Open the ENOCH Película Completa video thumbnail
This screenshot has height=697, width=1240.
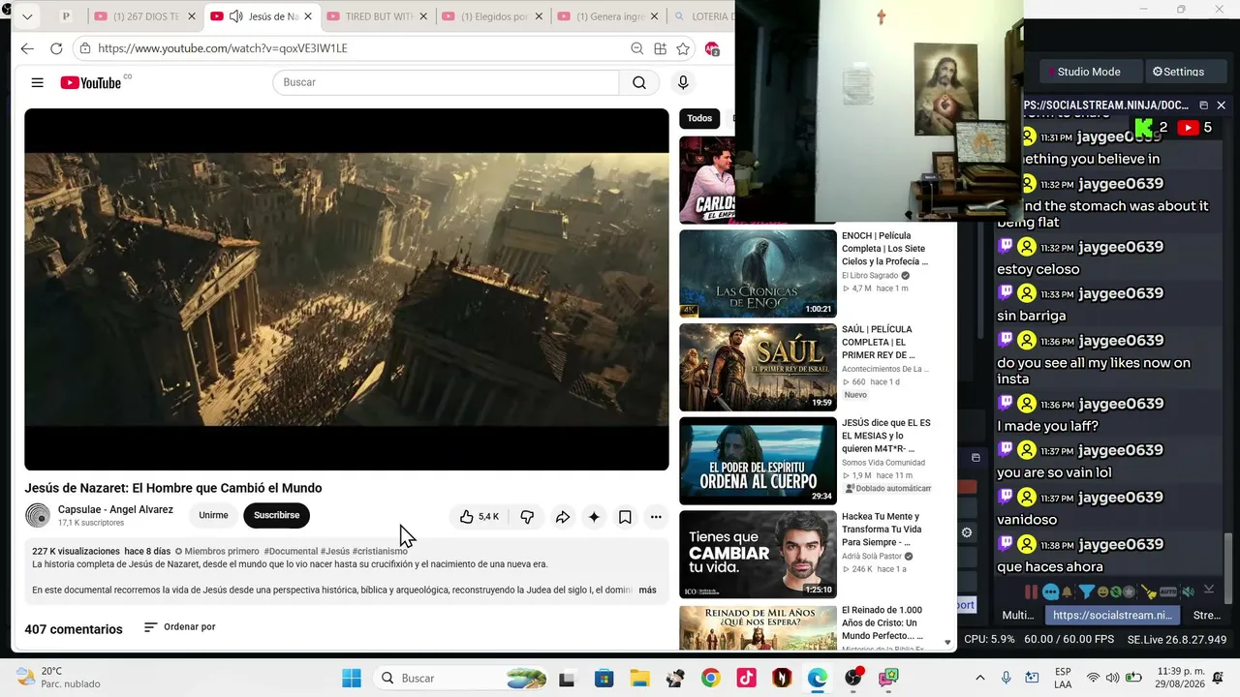pyautogui.click(x=758, y=274)
